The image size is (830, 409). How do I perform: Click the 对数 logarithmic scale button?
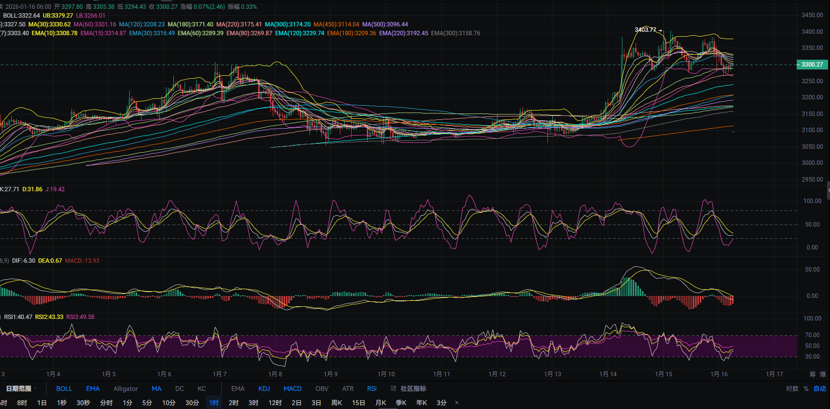[792, 388]
